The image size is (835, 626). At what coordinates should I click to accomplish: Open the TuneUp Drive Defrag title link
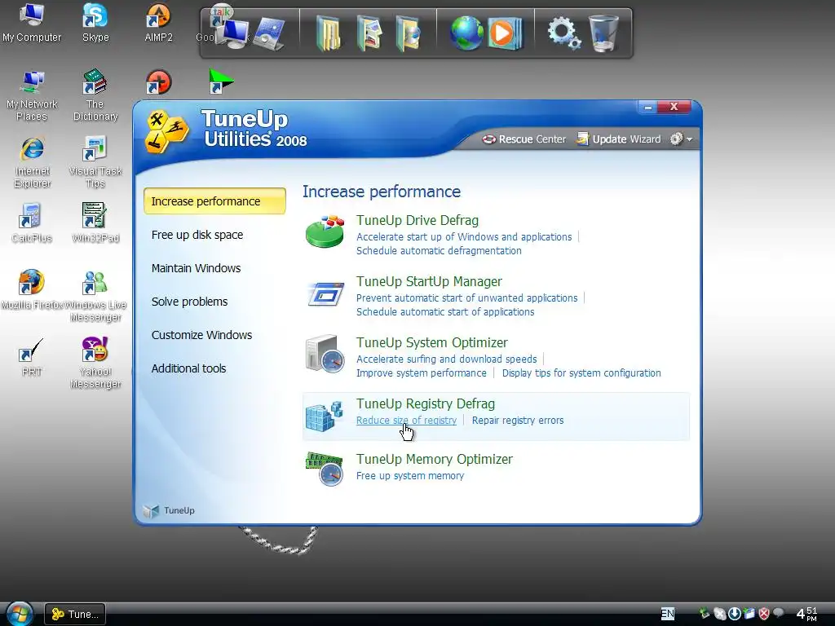coord(417,220)
